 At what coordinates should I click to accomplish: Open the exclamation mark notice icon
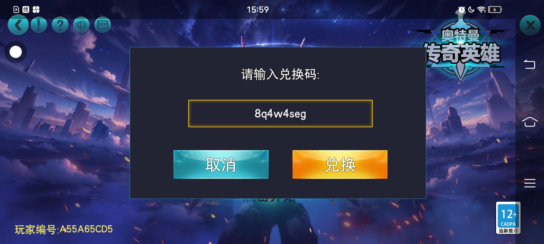pyautogui.click(x=39, y=25)
